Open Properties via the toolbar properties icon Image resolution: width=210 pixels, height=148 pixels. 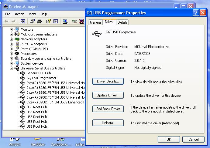coord(32,21)
